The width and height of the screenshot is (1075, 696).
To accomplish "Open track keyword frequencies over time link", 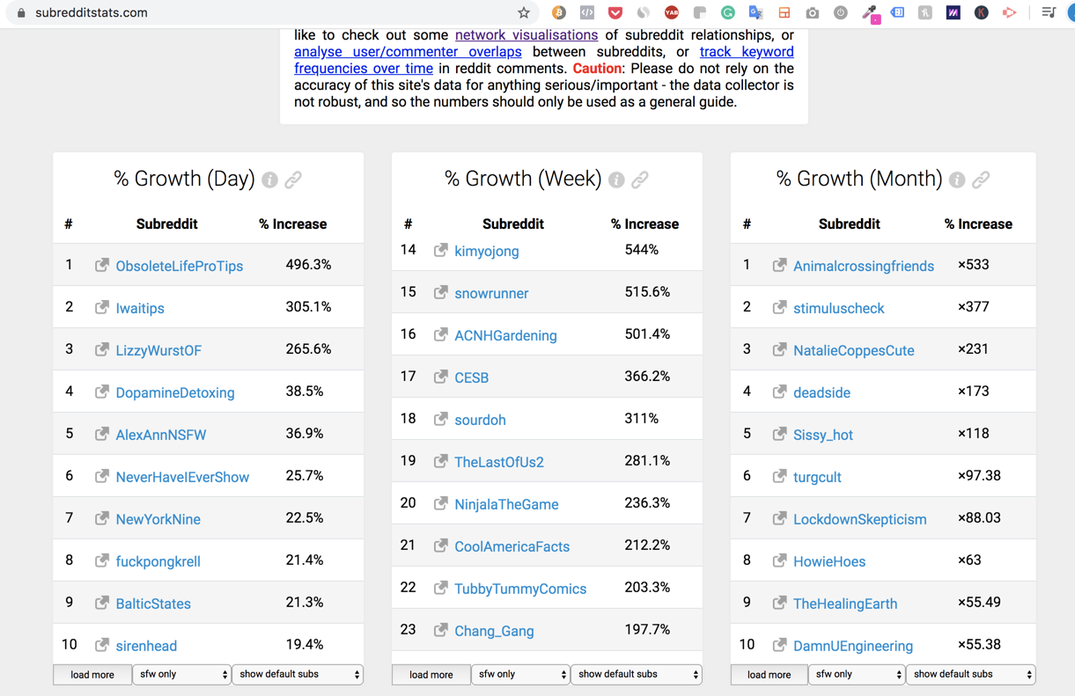I will 544,60.
